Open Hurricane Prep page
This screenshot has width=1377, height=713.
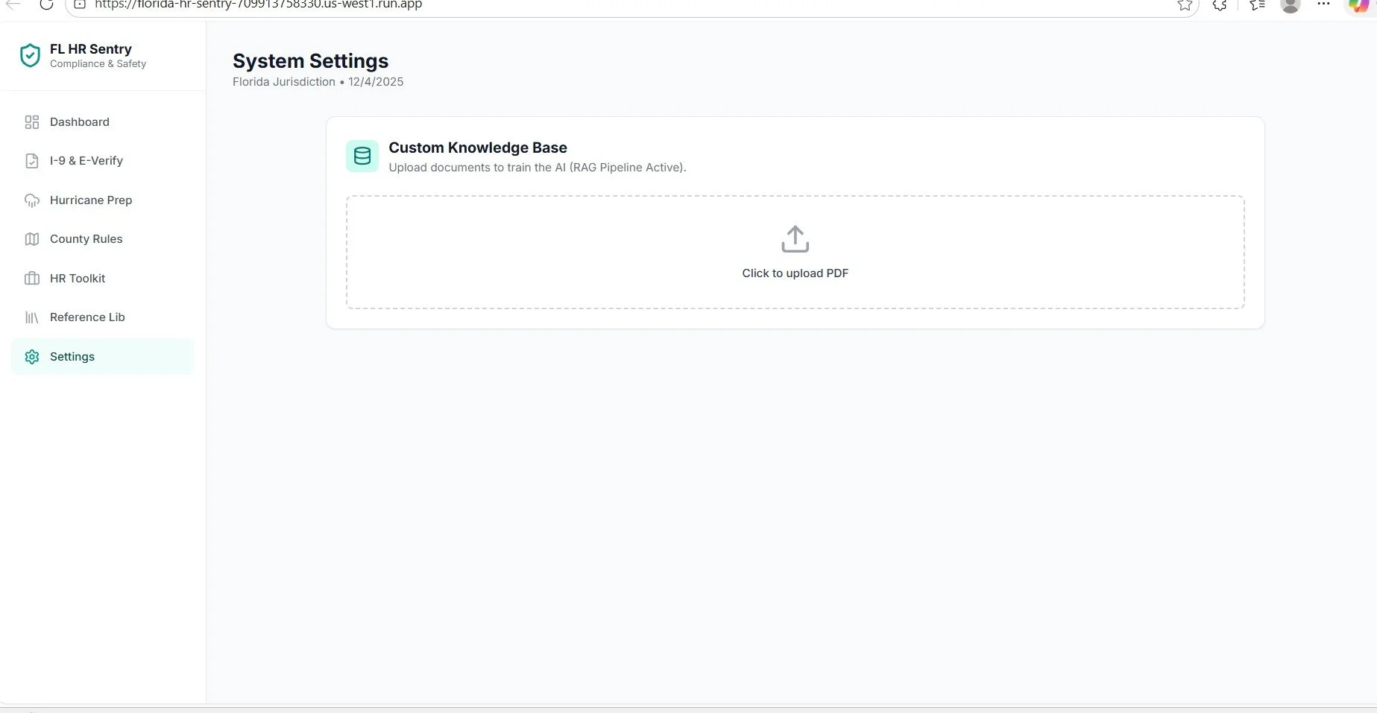click(102, 200)
